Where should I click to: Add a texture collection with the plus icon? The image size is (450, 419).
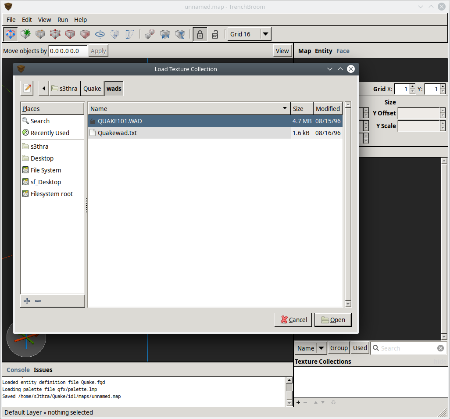click(298, 402)
